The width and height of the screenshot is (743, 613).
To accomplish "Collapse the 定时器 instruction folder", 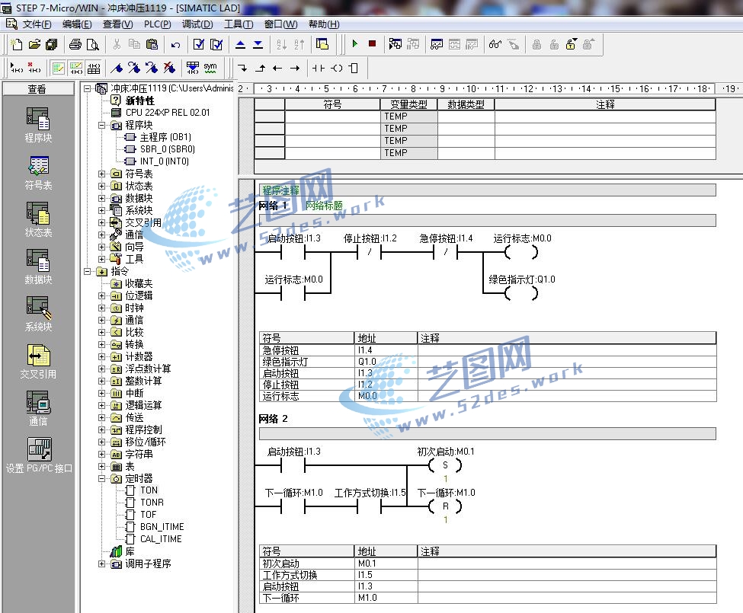I will (101, 478).
